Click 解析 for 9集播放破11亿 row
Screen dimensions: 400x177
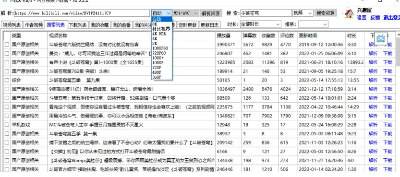click(373, 89)
